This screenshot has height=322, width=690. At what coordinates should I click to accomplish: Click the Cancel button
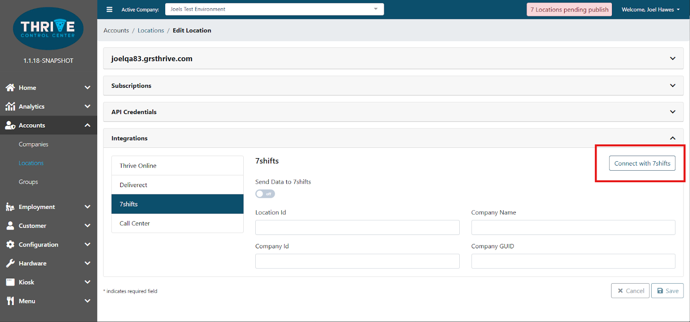(x=630, y=291)
